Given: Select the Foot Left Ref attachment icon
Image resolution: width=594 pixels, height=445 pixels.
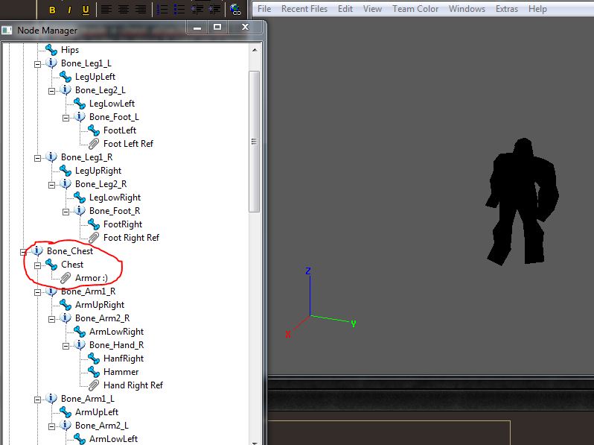Looking at the screenshot, I should (x=94, y=144).
